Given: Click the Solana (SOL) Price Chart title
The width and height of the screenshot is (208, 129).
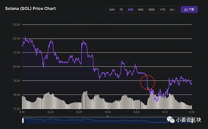Looking at the screenshot, I should point(31,9).
